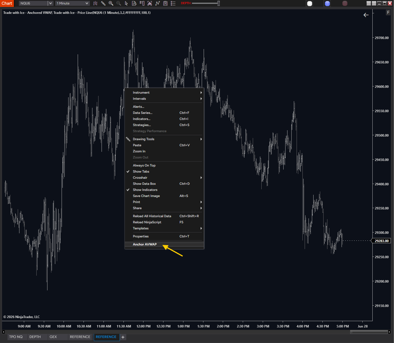Open the Properties list toolbar icon
394x343 pixels.
(x=173, y=3)
